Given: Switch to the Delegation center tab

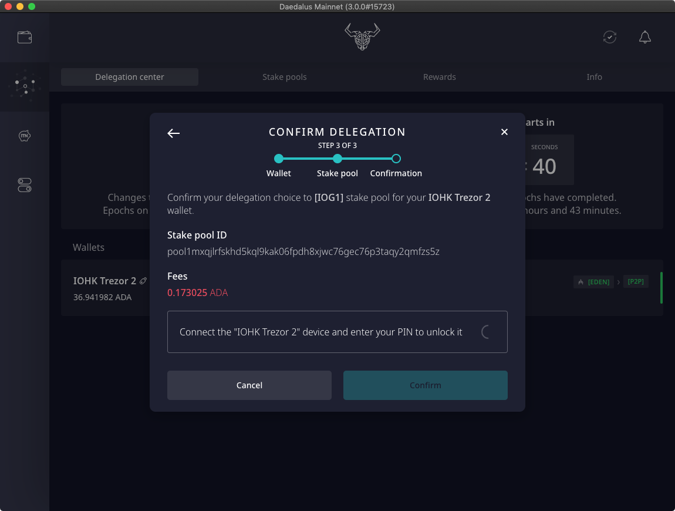Looking at the screenshot, I should tap(130, 77).
